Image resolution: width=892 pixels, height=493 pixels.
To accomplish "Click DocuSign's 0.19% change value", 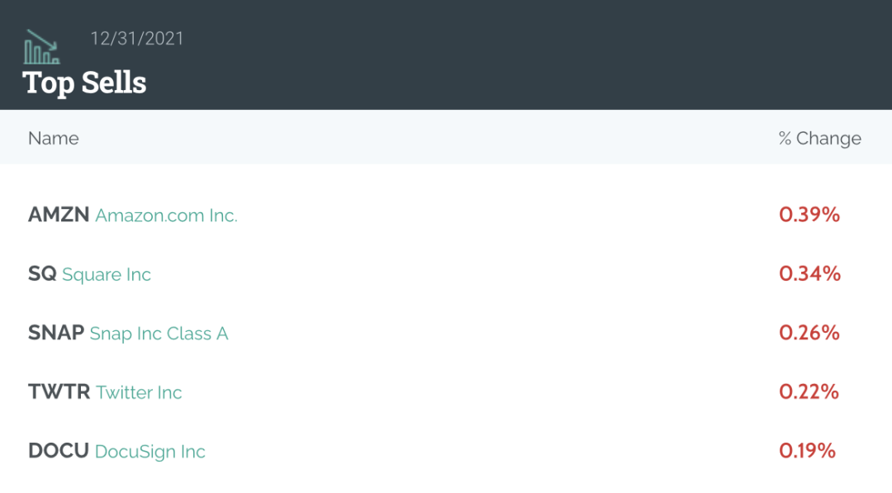I will click(x=808, y=451).
